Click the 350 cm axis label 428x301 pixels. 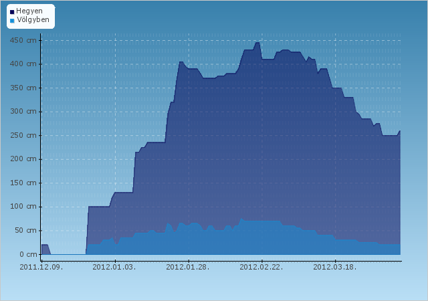pos(23,88)
